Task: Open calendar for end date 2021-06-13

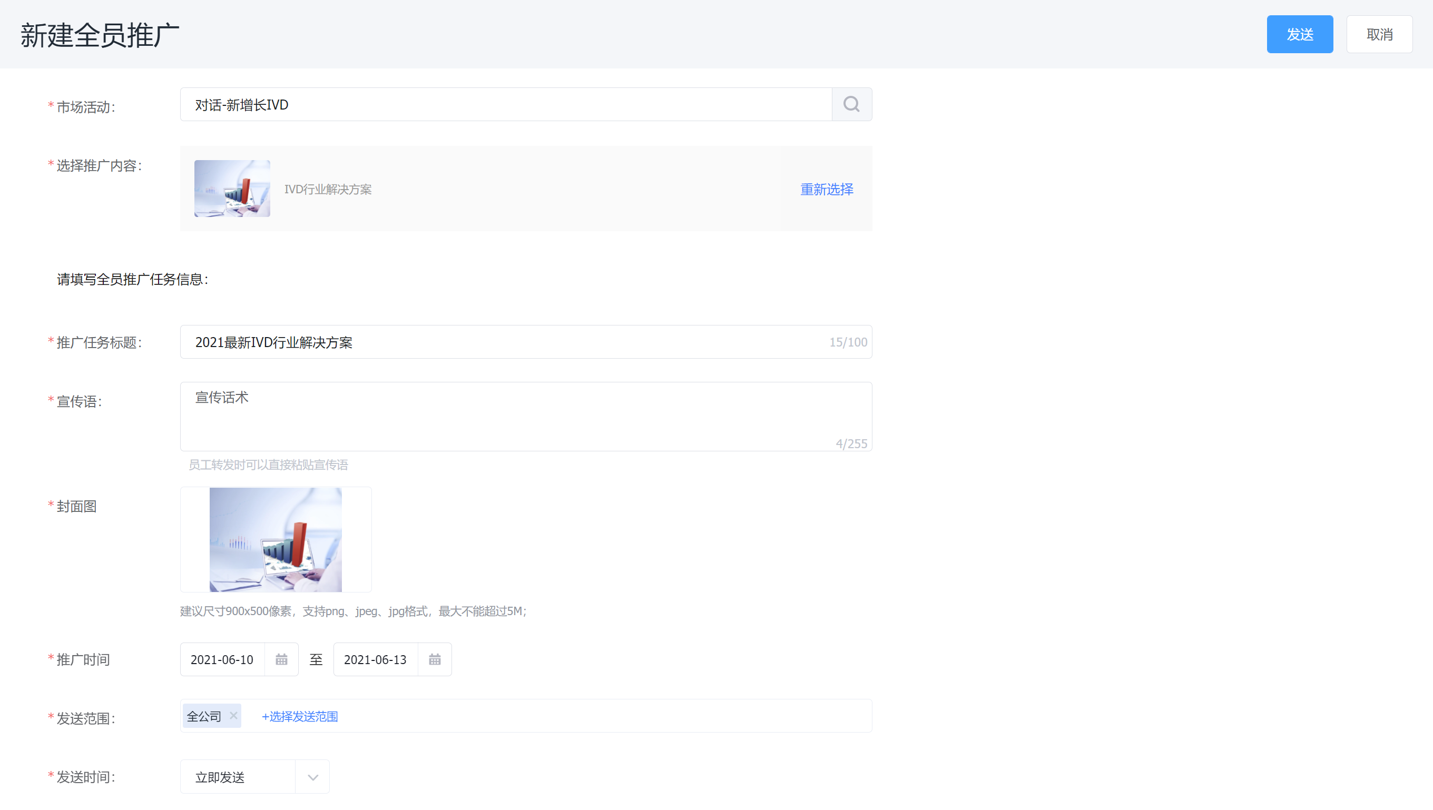Action: click(x=435, y=660)
